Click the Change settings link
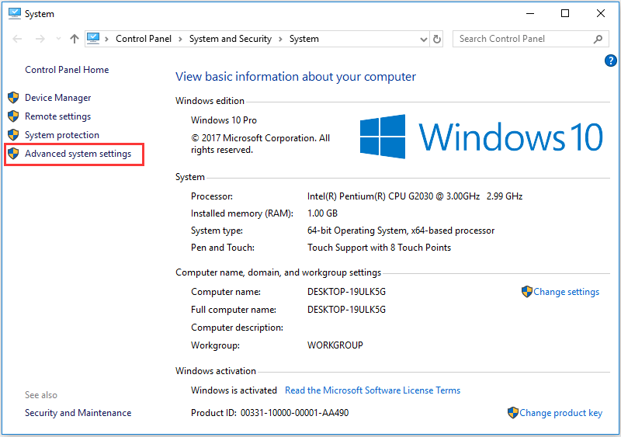Viewport: 621px width, 437px height. 566,292
